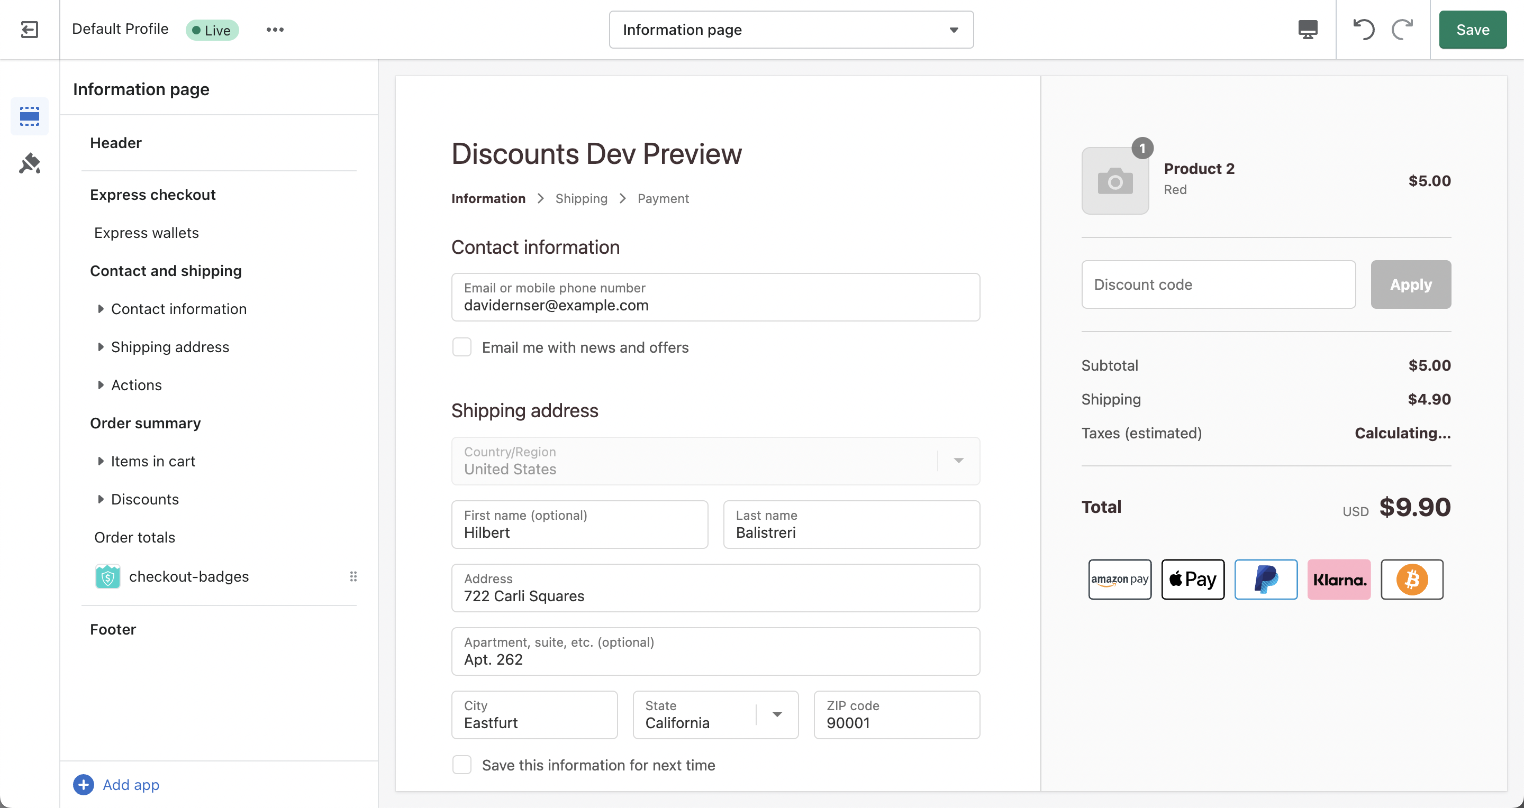Click the undo arrow icon

click(1364, 30)
